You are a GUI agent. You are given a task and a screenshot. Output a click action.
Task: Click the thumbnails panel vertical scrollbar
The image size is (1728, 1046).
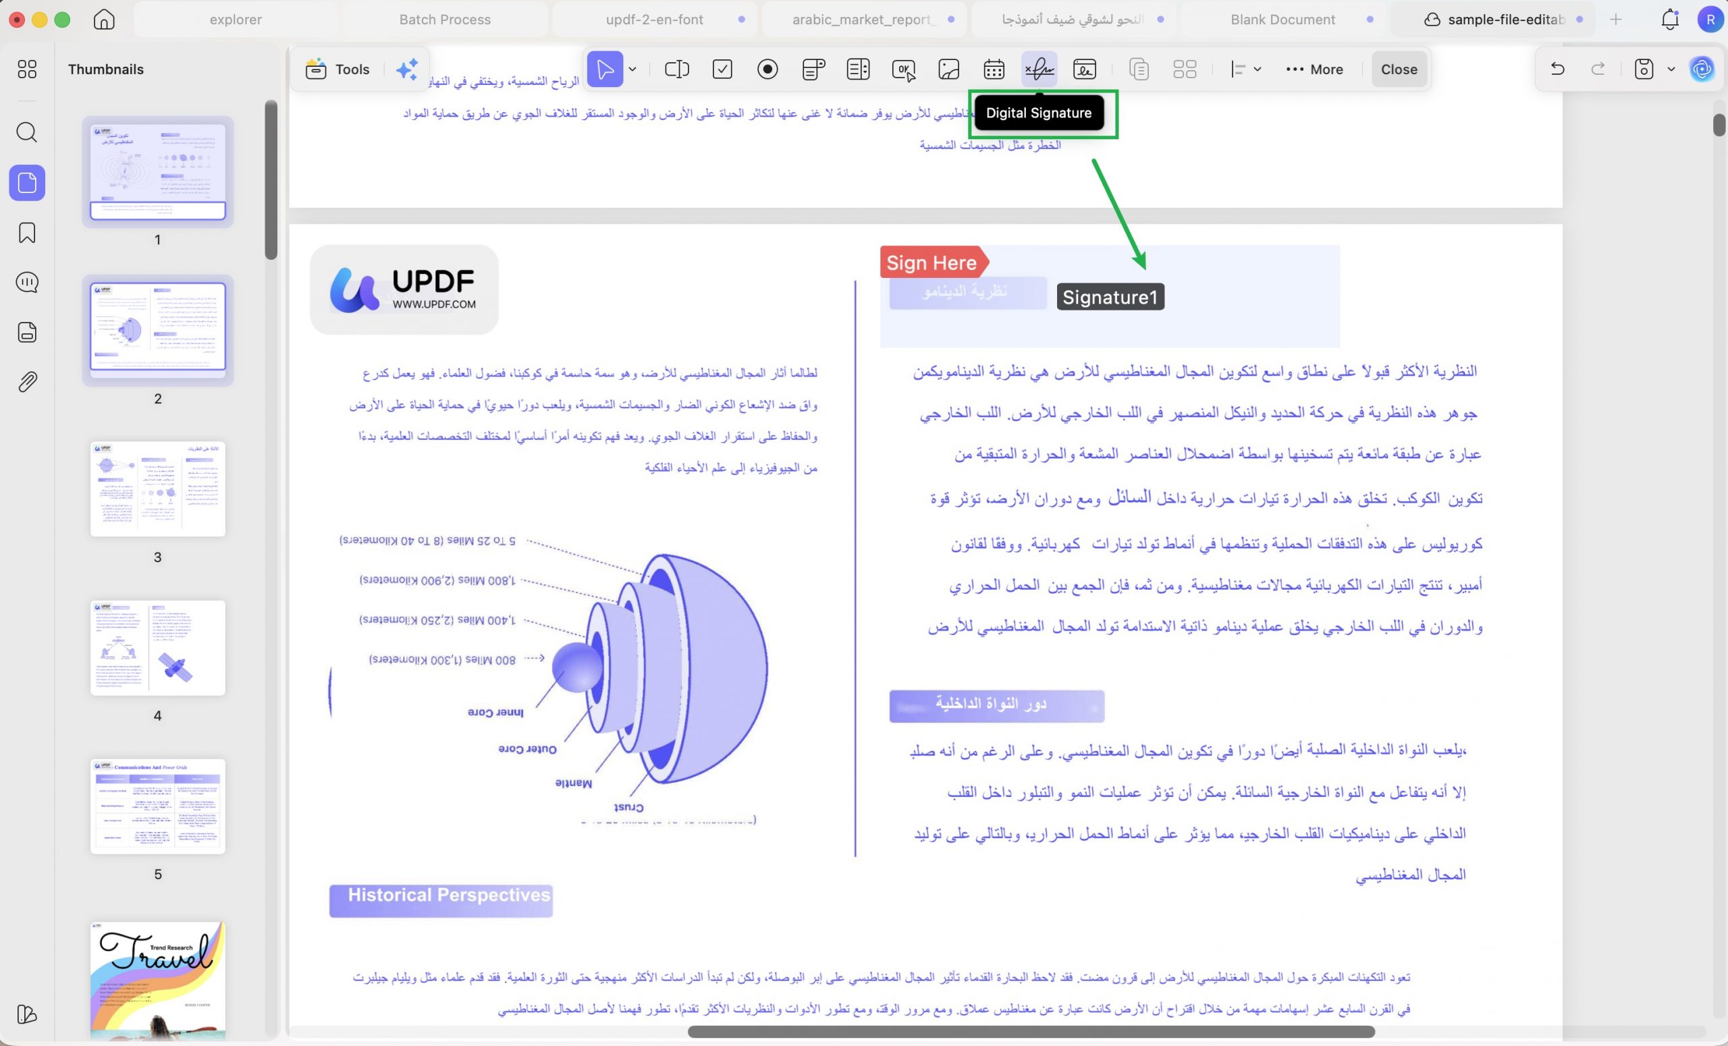[x=271, y=180]
